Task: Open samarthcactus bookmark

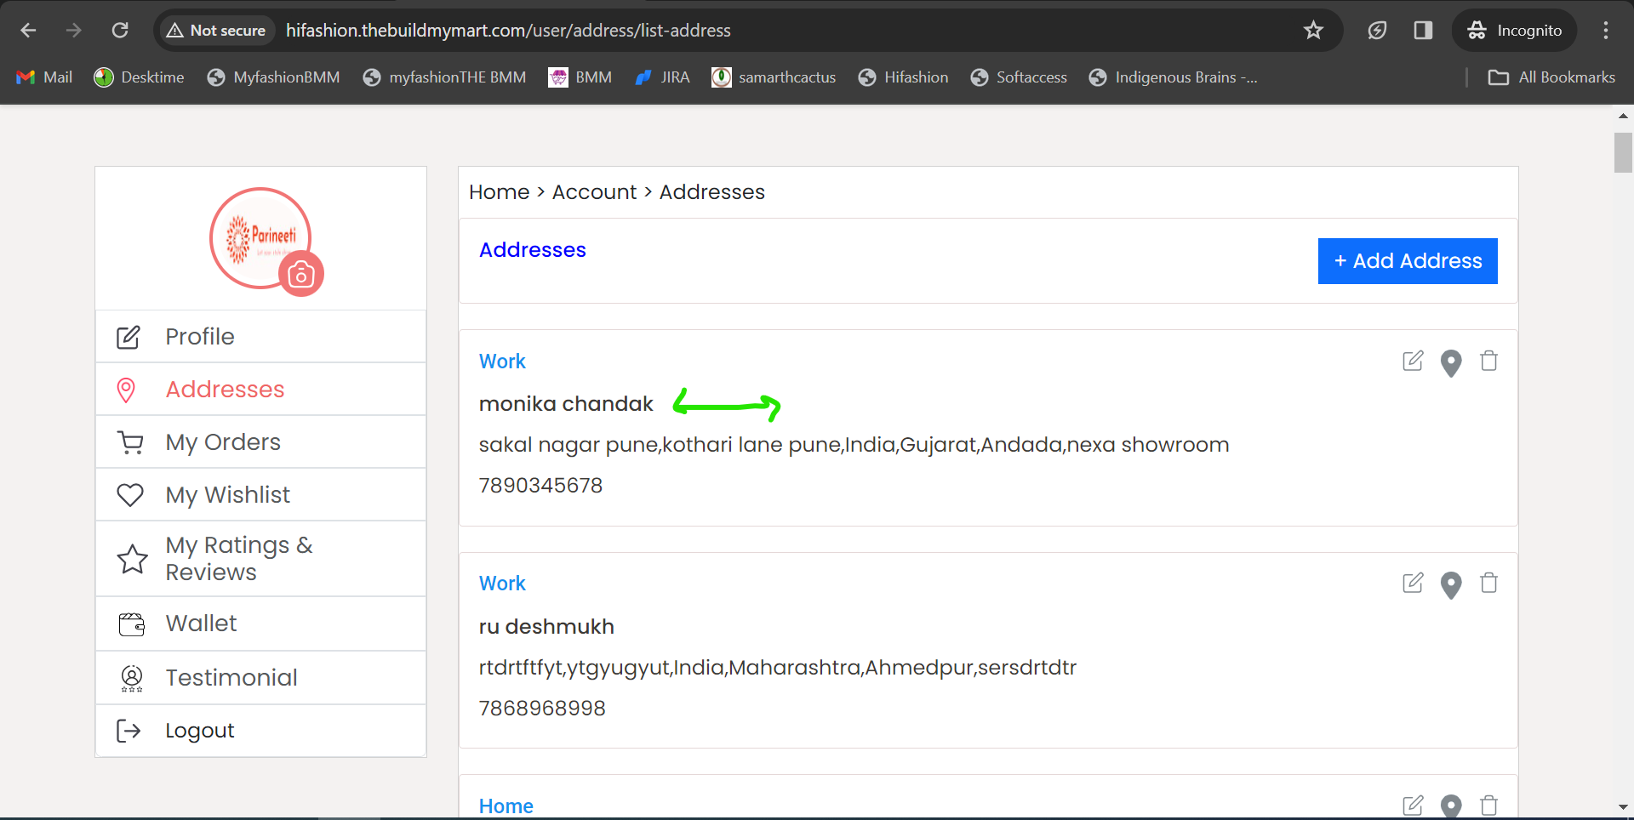Action: pyautogui.click(x=774, y=77)
